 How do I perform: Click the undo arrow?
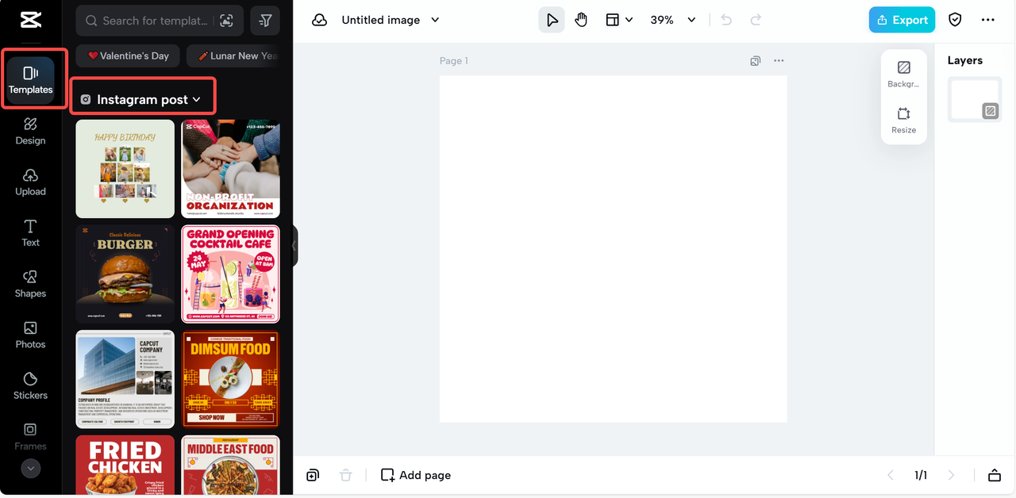726,20
